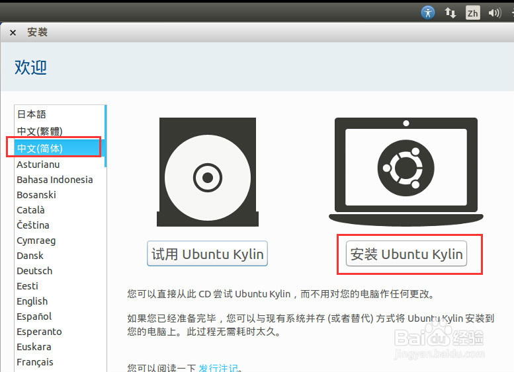The image size is (514, 372).
Task: Pick Català from the language list
Action: [60, 210]
